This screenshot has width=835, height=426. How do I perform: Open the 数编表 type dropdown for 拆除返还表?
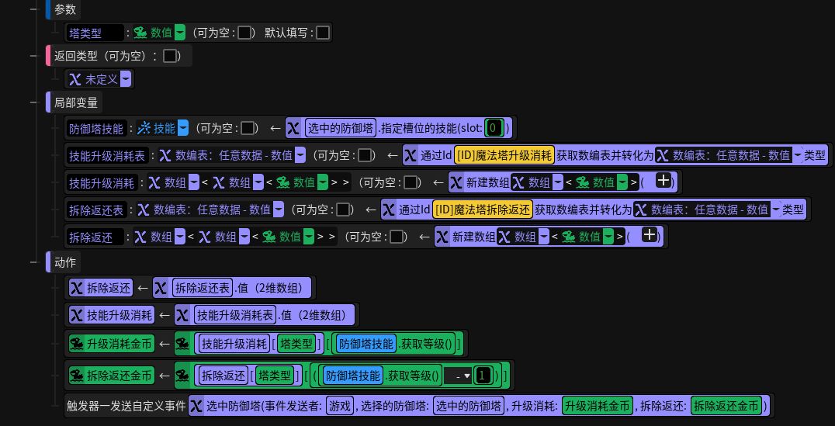279,210
